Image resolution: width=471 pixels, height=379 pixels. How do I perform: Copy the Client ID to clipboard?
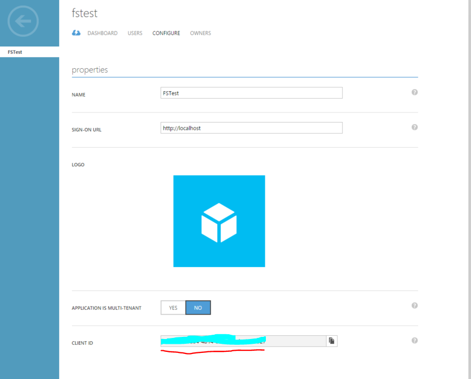tap(331, 341)
